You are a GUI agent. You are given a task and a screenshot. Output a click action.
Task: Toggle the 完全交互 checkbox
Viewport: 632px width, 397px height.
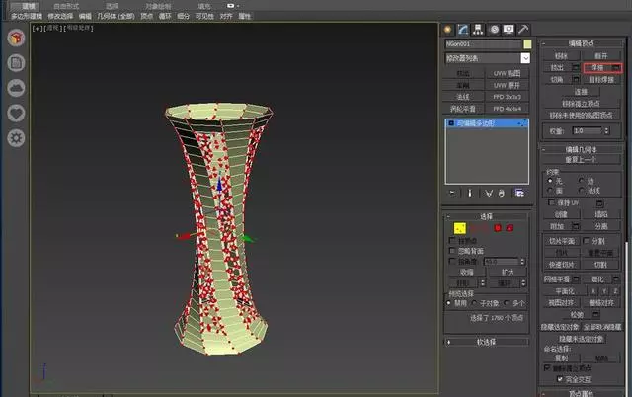tap(561, 378)
